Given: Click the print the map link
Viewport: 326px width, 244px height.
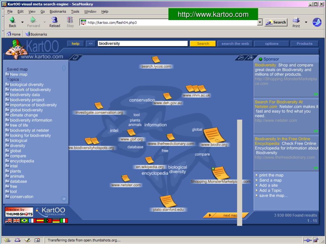Looking at the screenshot, I should tap(271, 175).
